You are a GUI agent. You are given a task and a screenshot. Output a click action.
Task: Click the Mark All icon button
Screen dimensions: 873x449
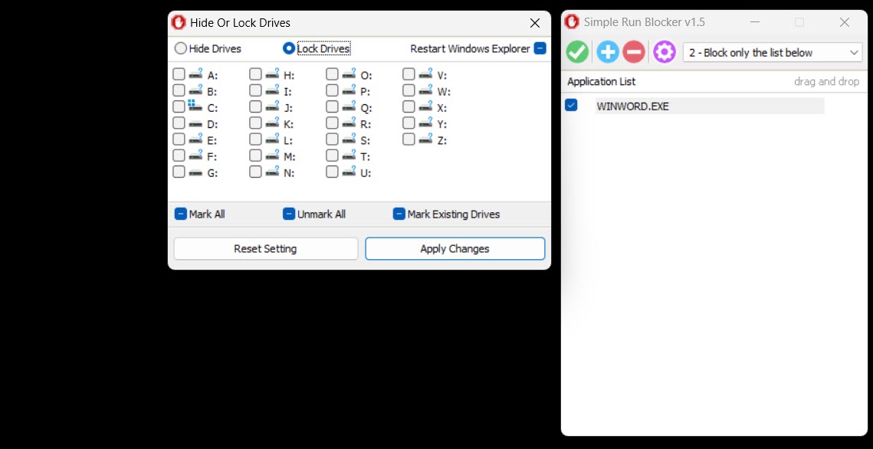pyautogui.click(x=181, y=214)
